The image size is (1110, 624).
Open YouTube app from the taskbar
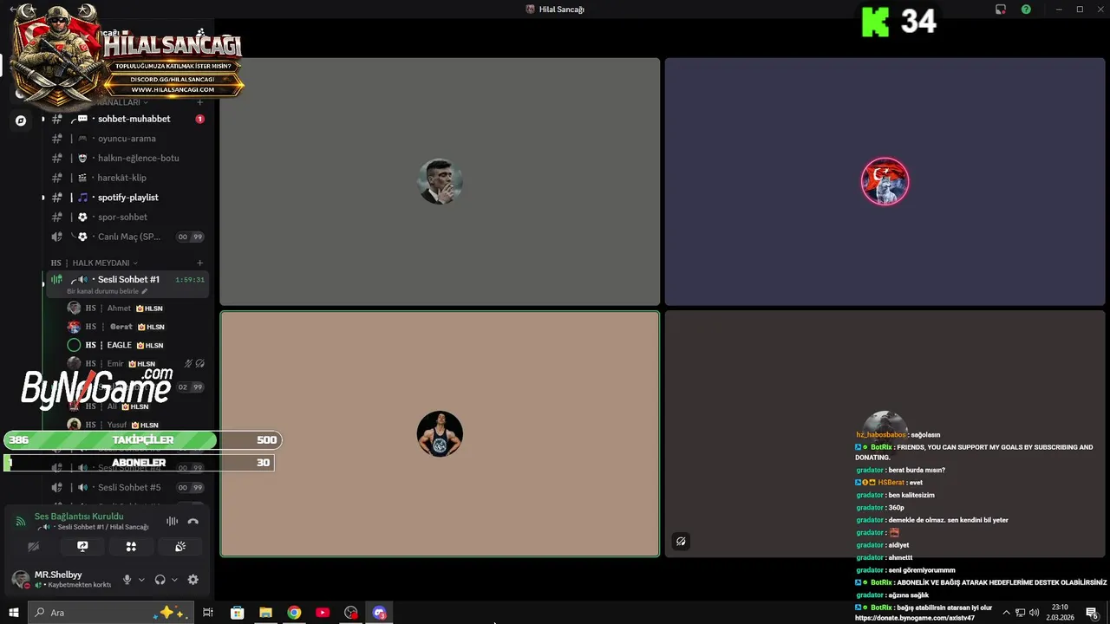click(323, 613)
